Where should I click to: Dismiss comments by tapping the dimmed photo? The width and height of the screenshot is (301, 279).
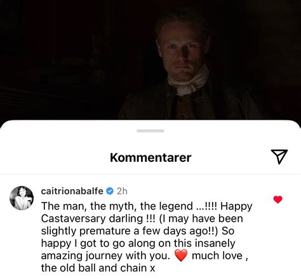coord(64,59)
